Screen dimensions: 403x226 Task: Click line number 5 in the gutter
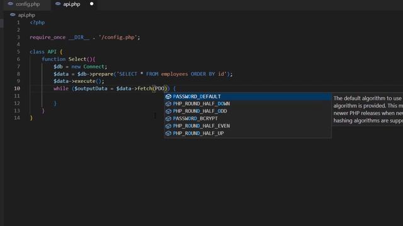coord(18,51)
